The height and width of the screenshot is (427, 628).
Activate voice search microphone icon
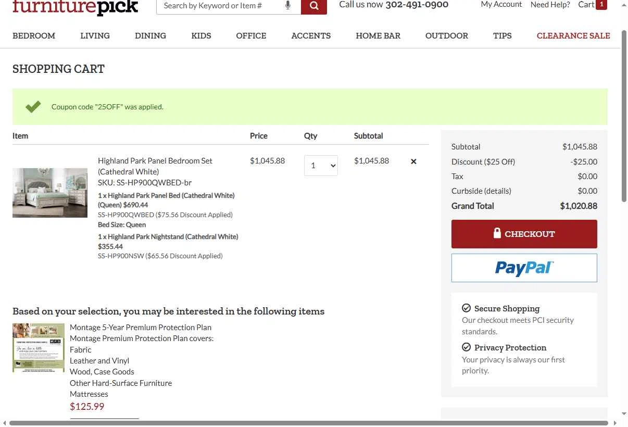(x=288, y=6)
